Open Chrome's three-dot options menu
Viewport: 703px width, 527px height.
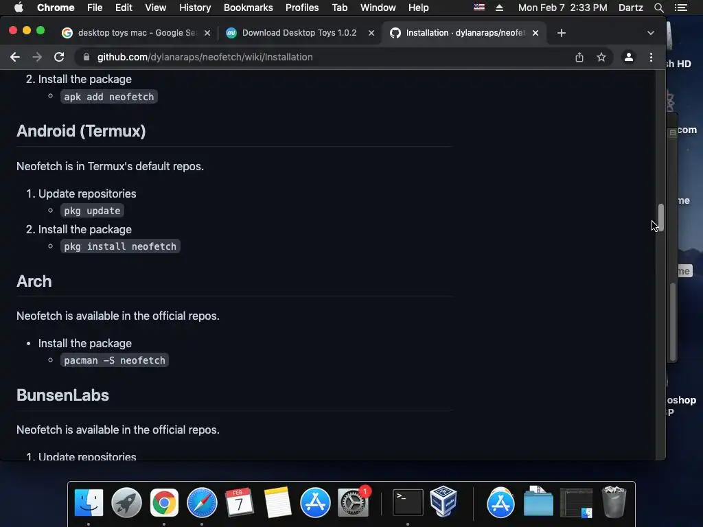click(651, 57)
